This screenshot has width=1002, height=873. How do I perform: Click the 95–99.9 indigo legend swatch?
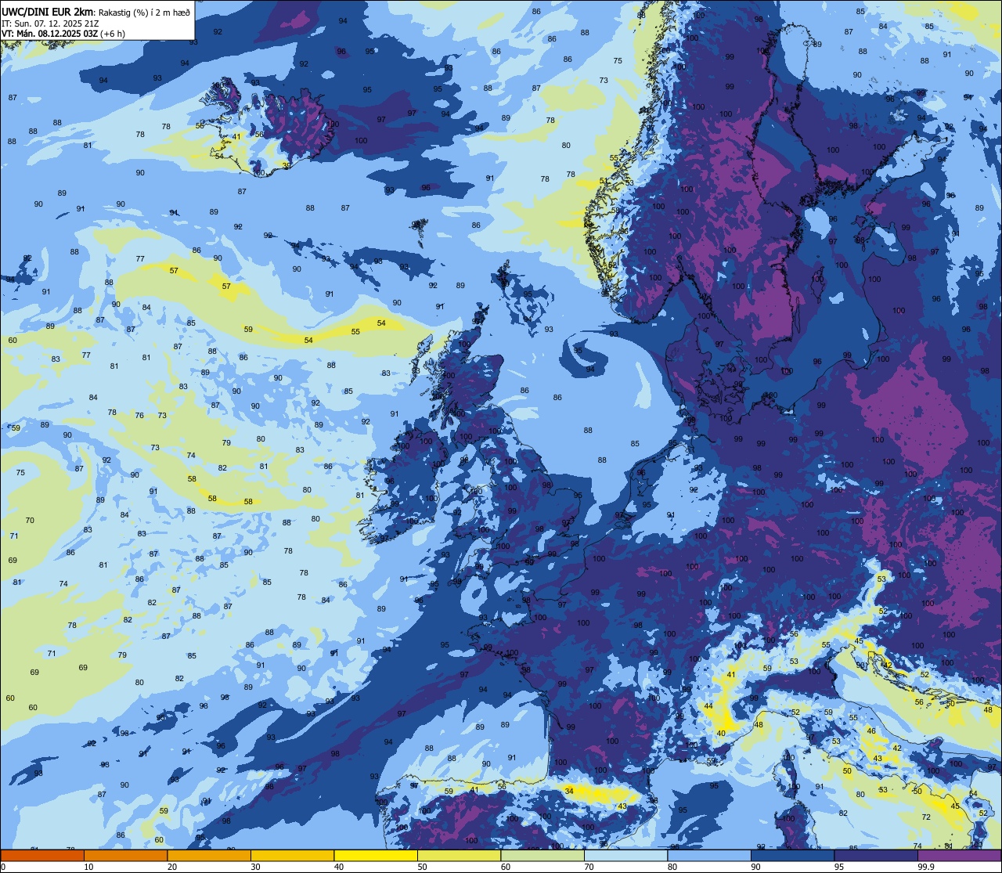pos(876,855)
